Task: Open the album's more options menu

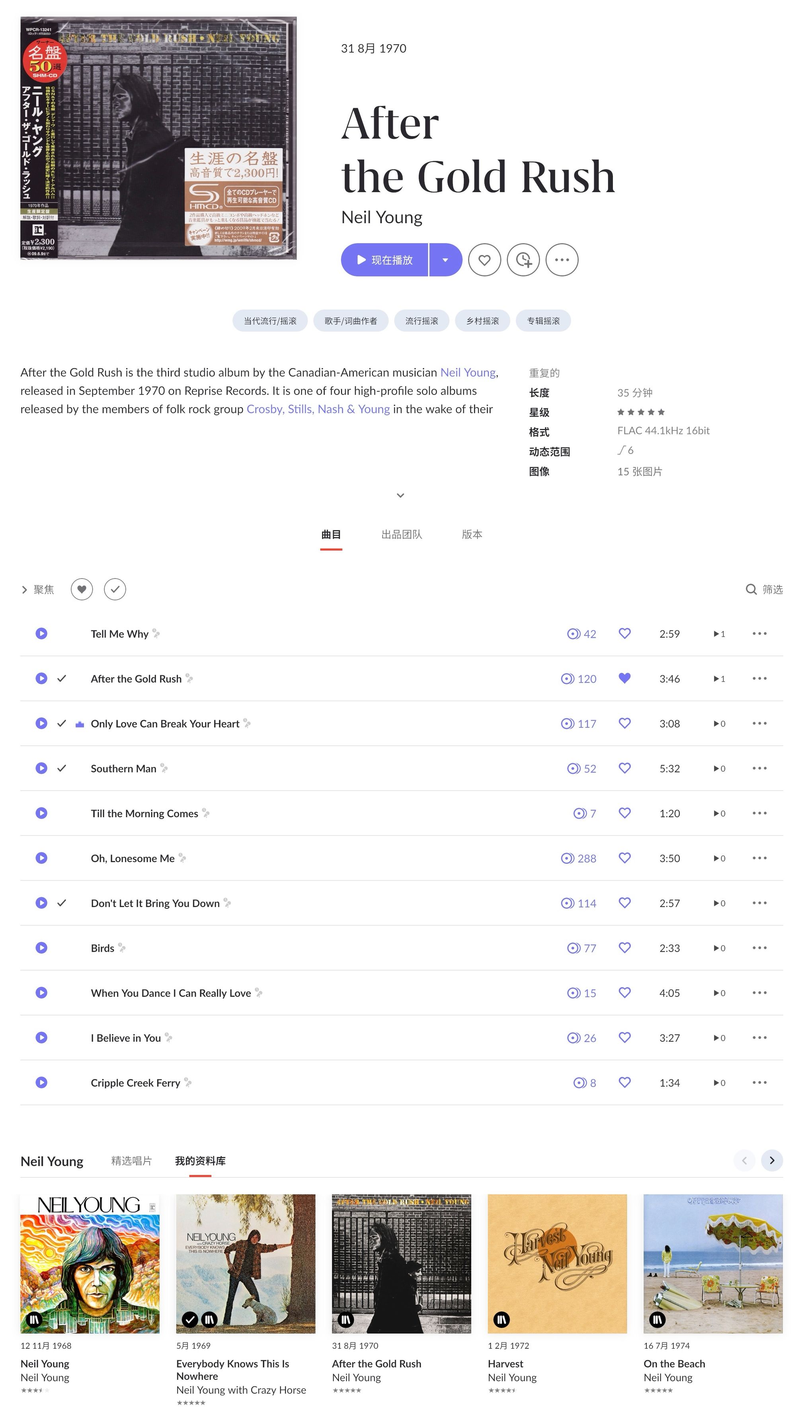Action: pyautogui.click(x=562, y=260)
